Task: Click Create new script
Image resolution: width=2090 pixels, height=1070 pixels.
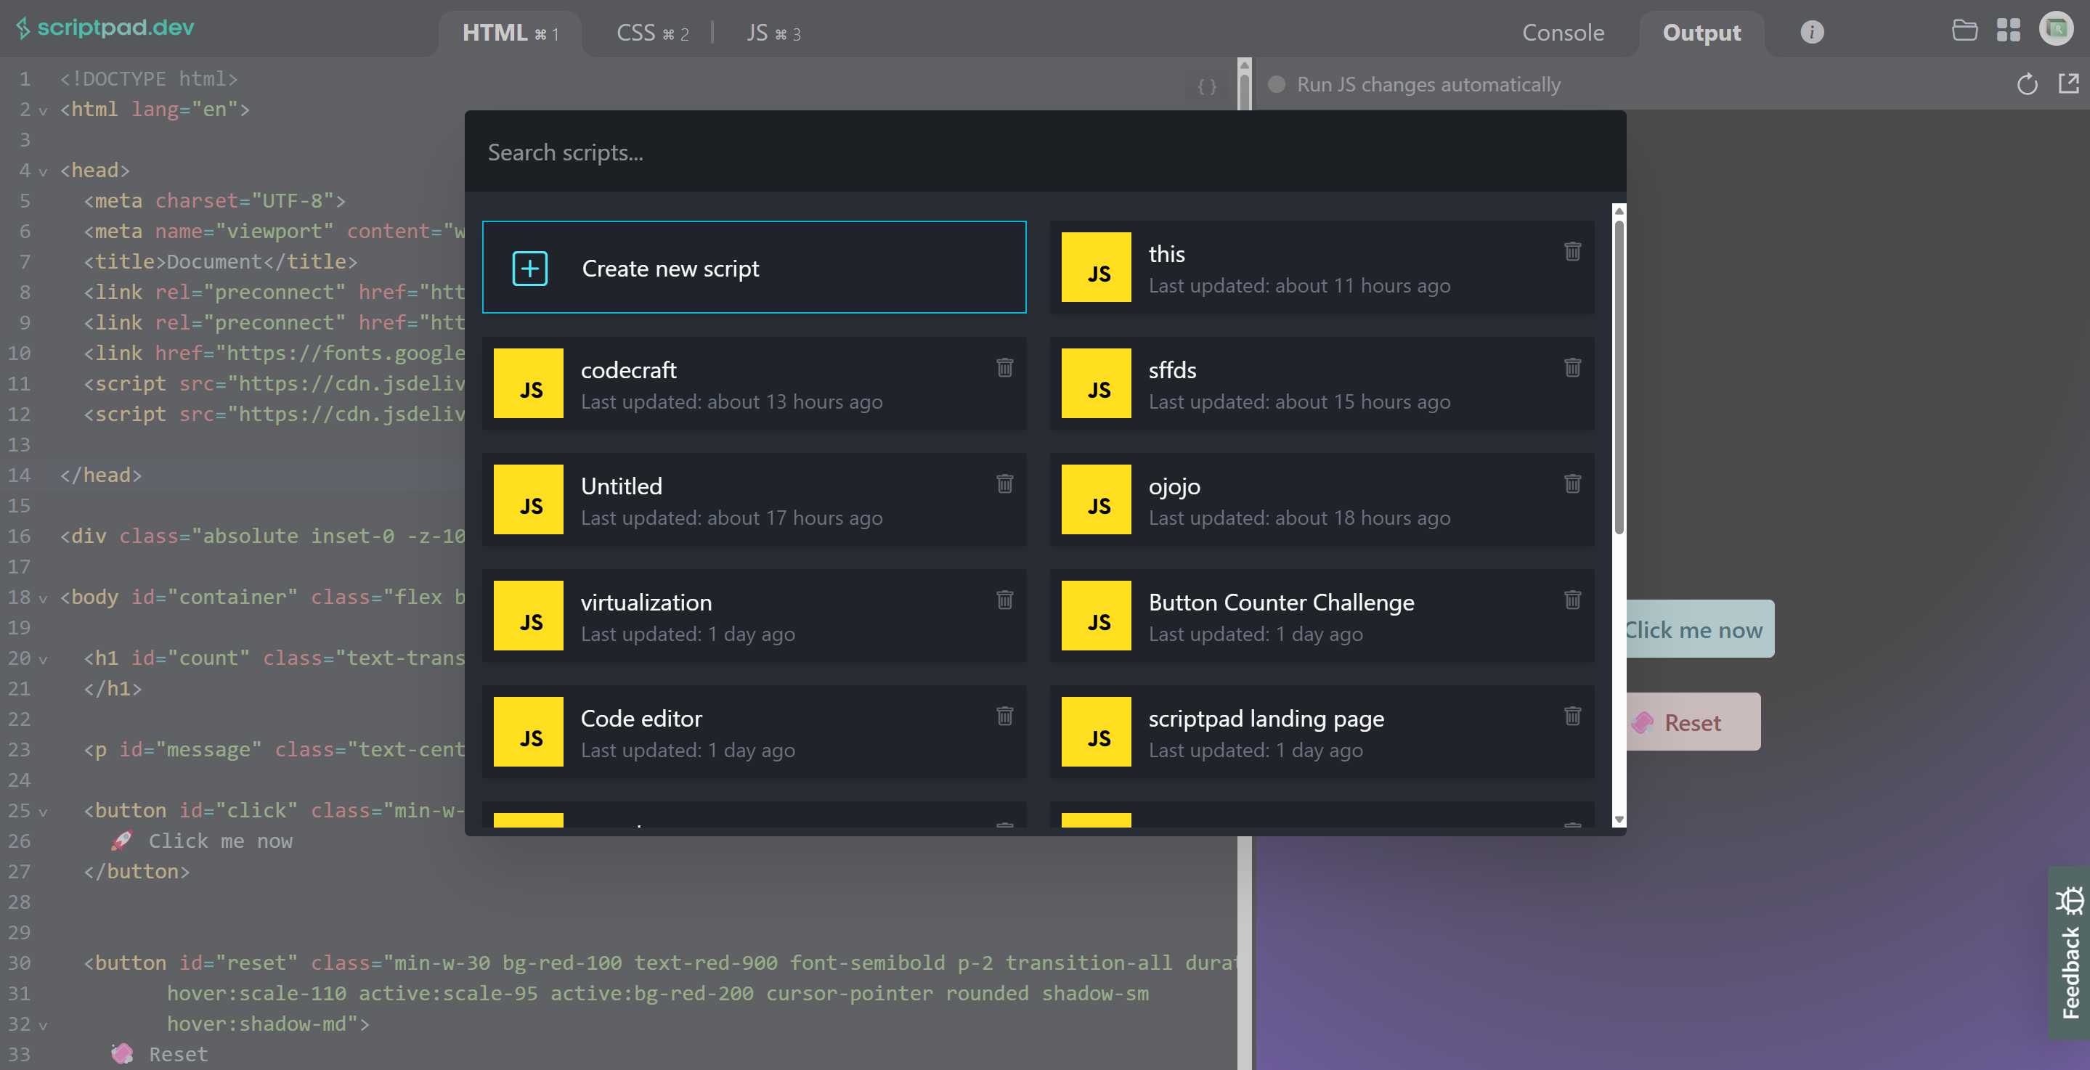Action: [754, 268]
